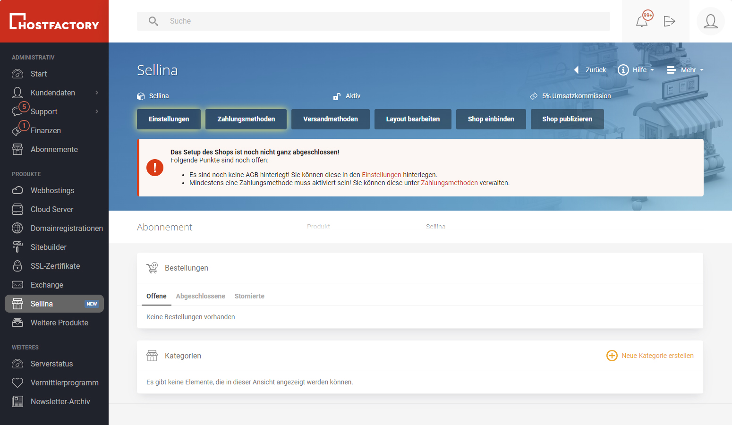Follow the Zahlungsmethoden link in warning
The height and width of the screenshot is (425, 732).
point(449,183)
